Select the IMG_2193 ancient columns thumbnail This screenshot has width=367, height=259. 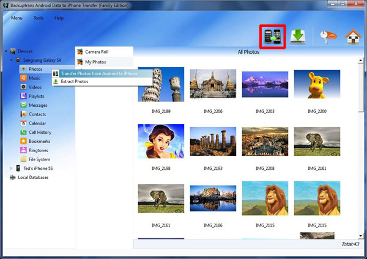pyautogui.click(x=213, y=142)
